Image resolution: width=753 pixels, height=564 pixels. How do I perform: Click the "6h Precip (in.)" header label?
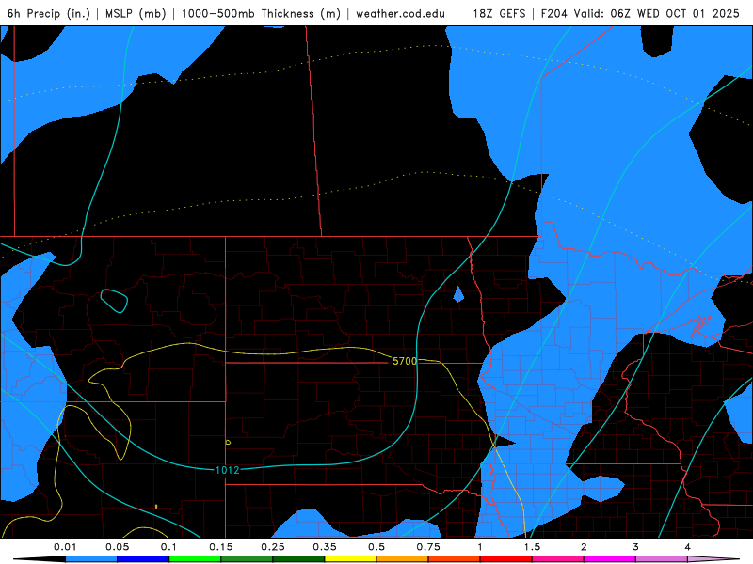[x=49, y=13]
